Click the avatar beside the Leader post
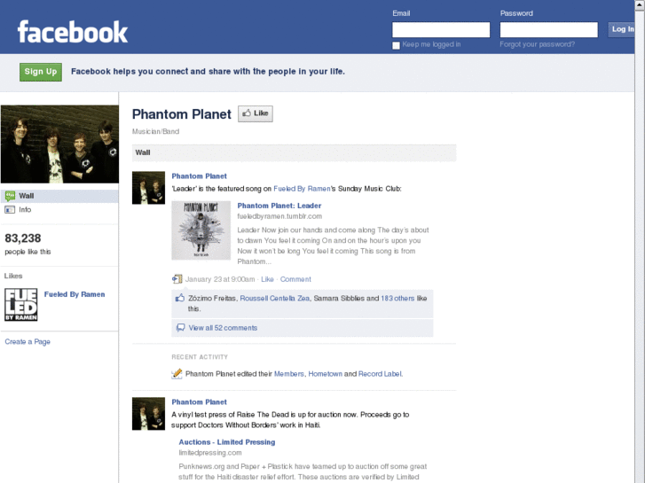The image size is (645, 483). pos(148,188)
